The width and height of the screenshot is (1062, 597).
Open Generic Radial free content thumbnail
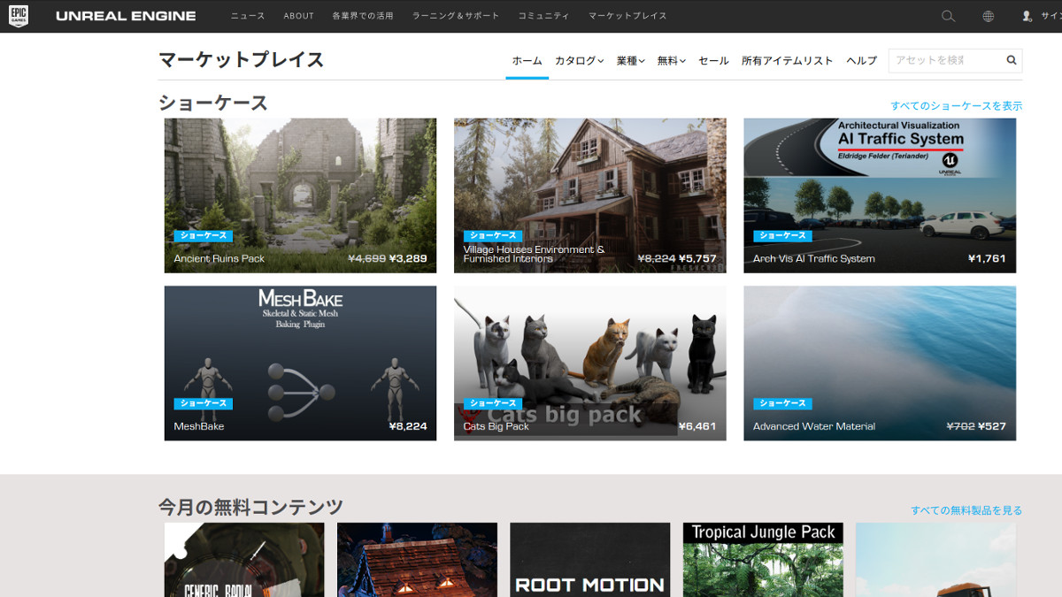[244, 560]
